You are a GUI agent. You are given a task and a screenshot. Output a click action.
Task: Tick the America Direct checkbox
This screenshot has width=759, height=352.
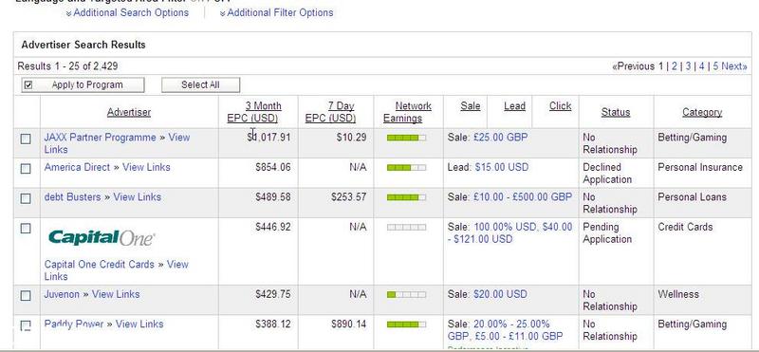(x=26, y=169)
